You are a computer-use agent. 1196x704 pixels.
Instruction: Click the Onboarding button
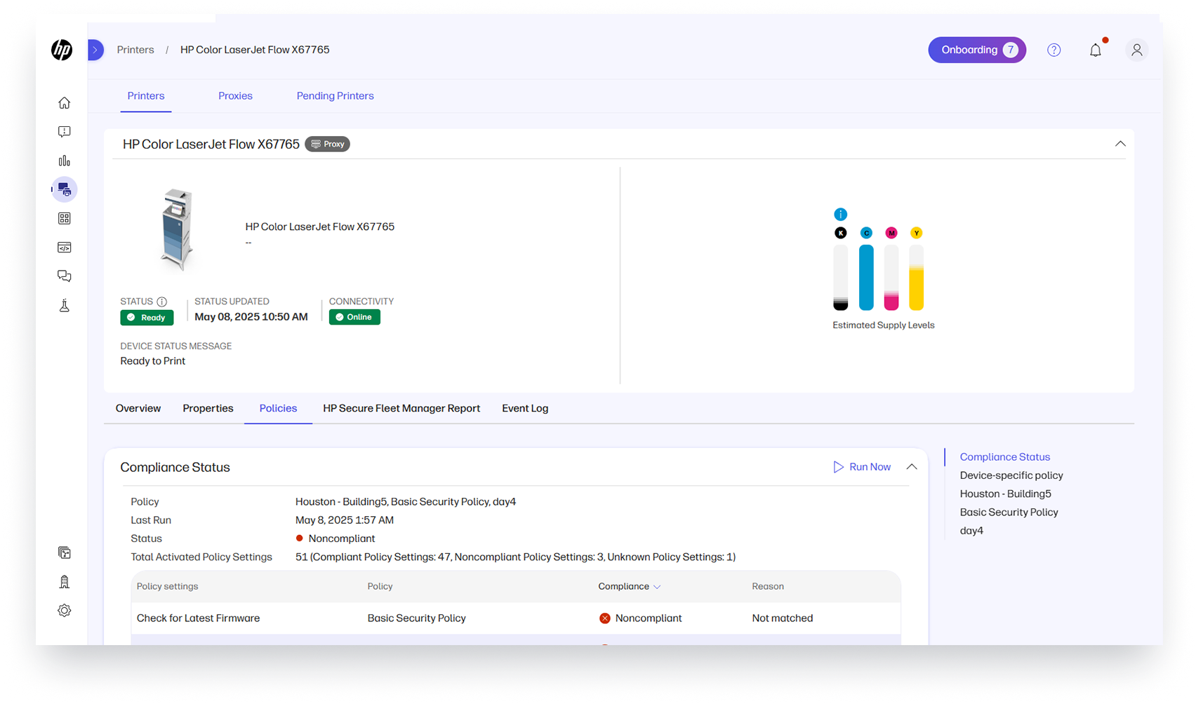pyautogui.click(x=977, y=50)
